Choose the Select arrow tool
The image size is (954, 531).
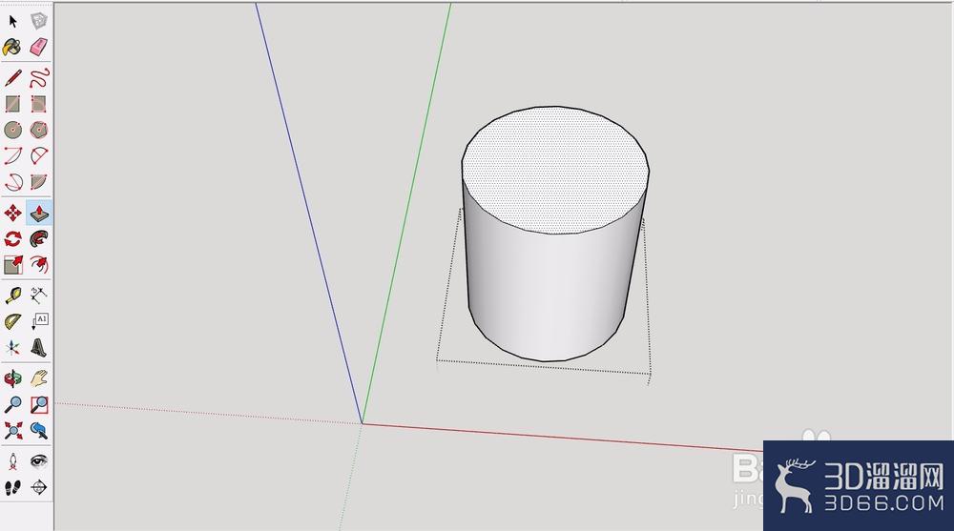tap(12, 22)
